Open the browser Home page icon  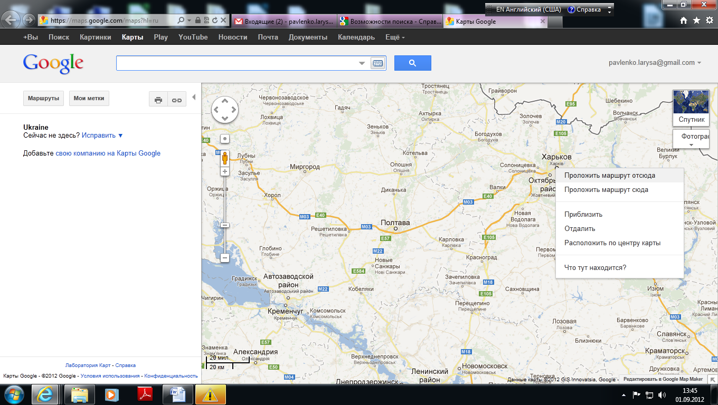pos(684,20)
